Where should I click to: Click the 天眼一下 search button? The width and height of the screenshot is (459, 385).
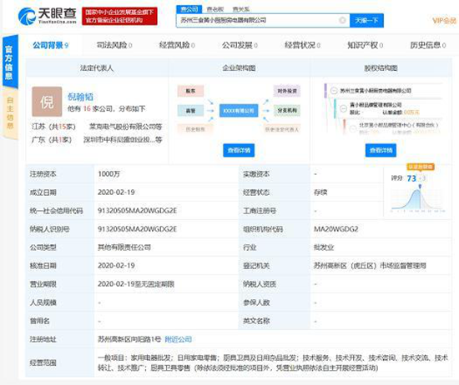(x=366, y=20)
